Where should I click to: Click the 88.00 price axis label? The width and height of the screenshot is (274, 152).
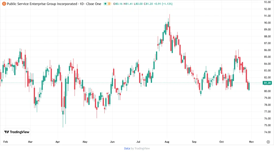(x=267, y=36)
